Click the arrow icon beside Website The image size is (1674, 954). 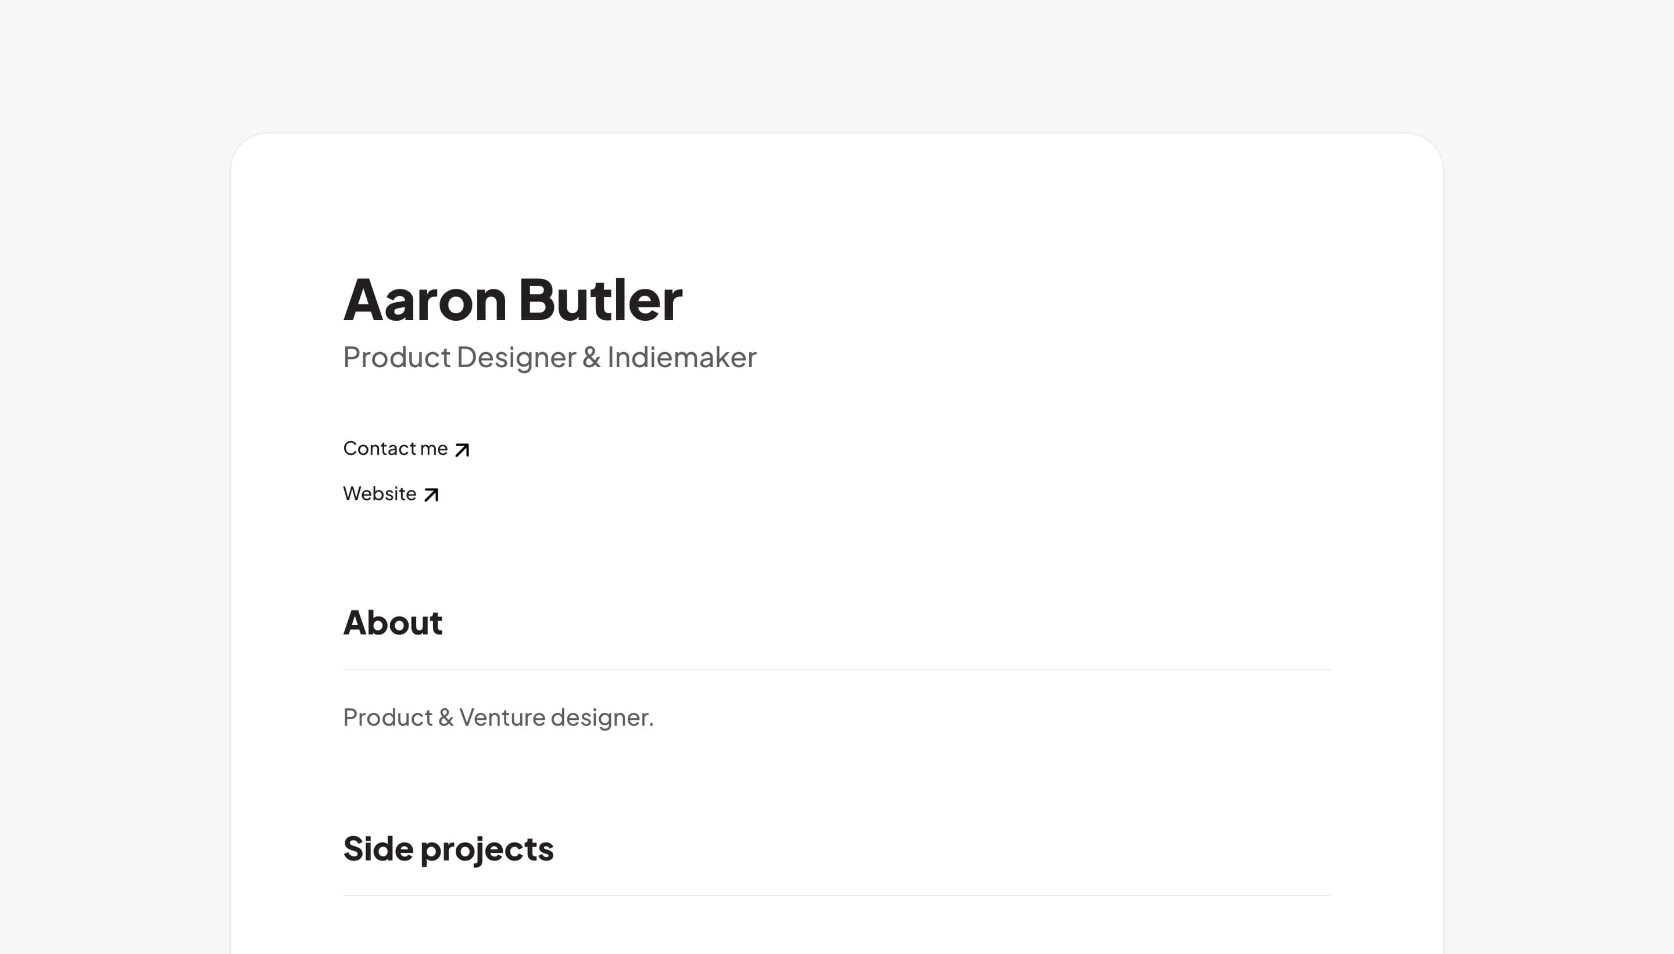[431, 494]
